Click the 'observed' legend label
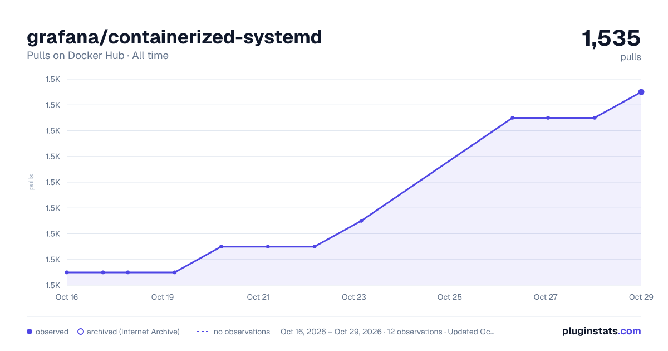 tap(52, 331)
